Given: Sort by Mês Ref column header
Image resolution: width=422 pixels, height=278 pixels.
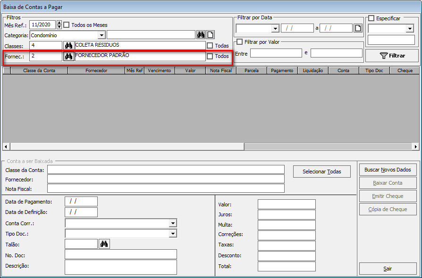Looking at the screenshot, I should [x=135, y=70].
